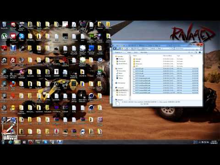Sort files by the Type column

[178, 56]
